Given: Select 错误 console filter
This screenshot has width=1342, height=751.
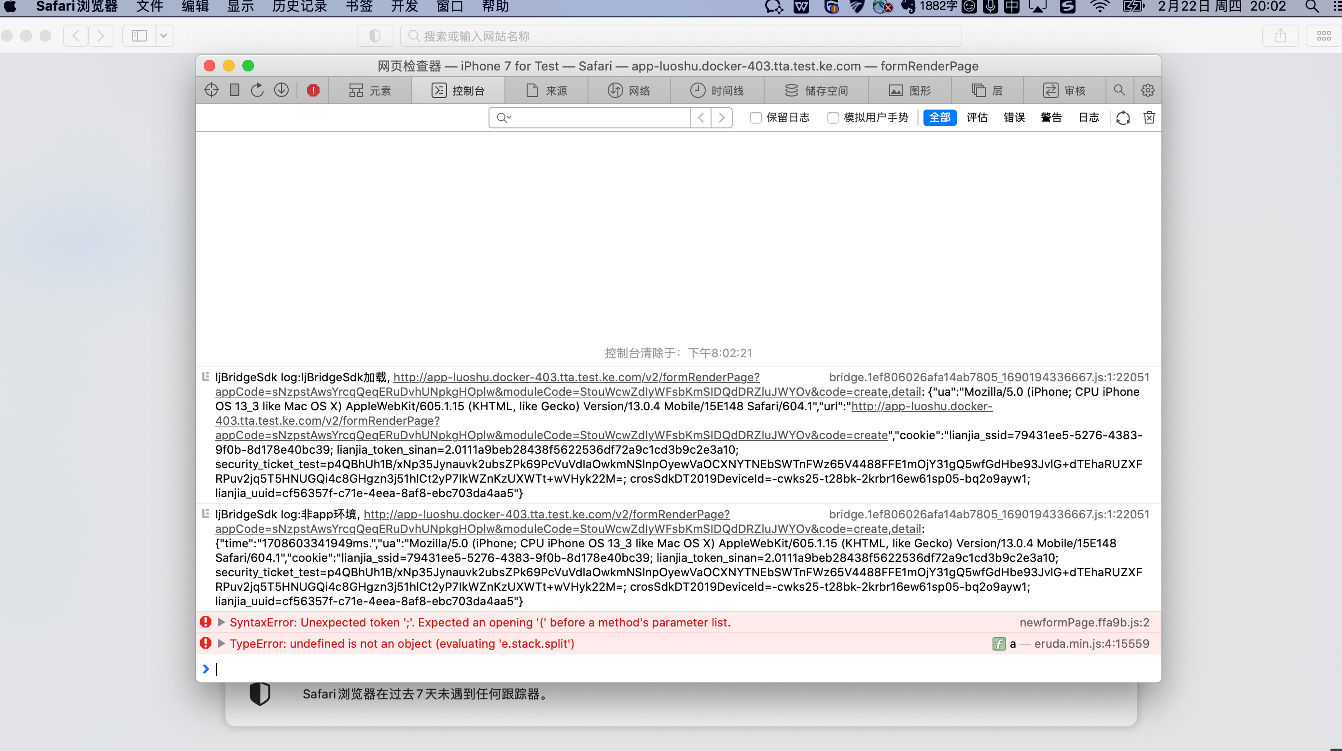Looking at the screenshot, I should click(1014, 118).
